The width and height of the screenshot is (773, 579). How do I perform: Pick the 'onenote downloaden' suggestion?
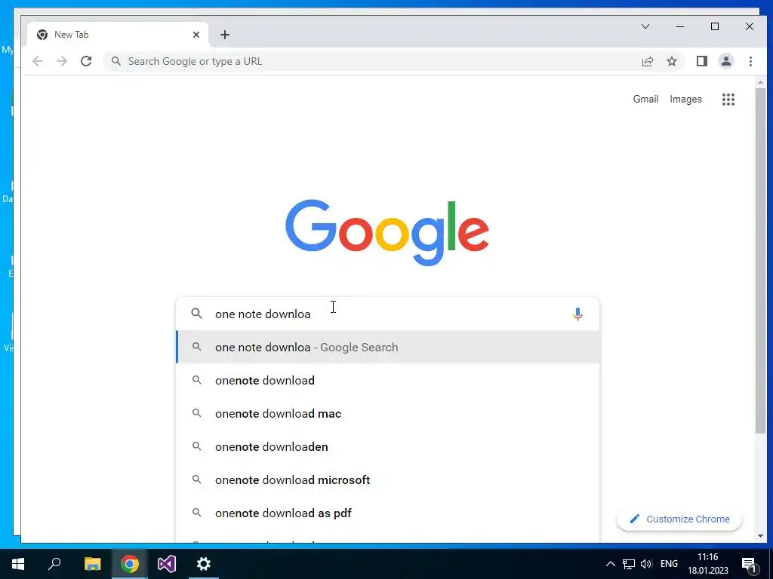point(388,446)
